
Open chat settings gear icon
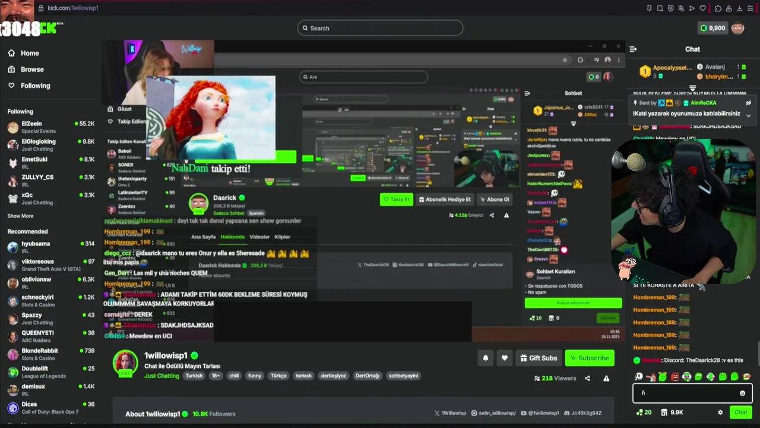click(x=720, y=412)
